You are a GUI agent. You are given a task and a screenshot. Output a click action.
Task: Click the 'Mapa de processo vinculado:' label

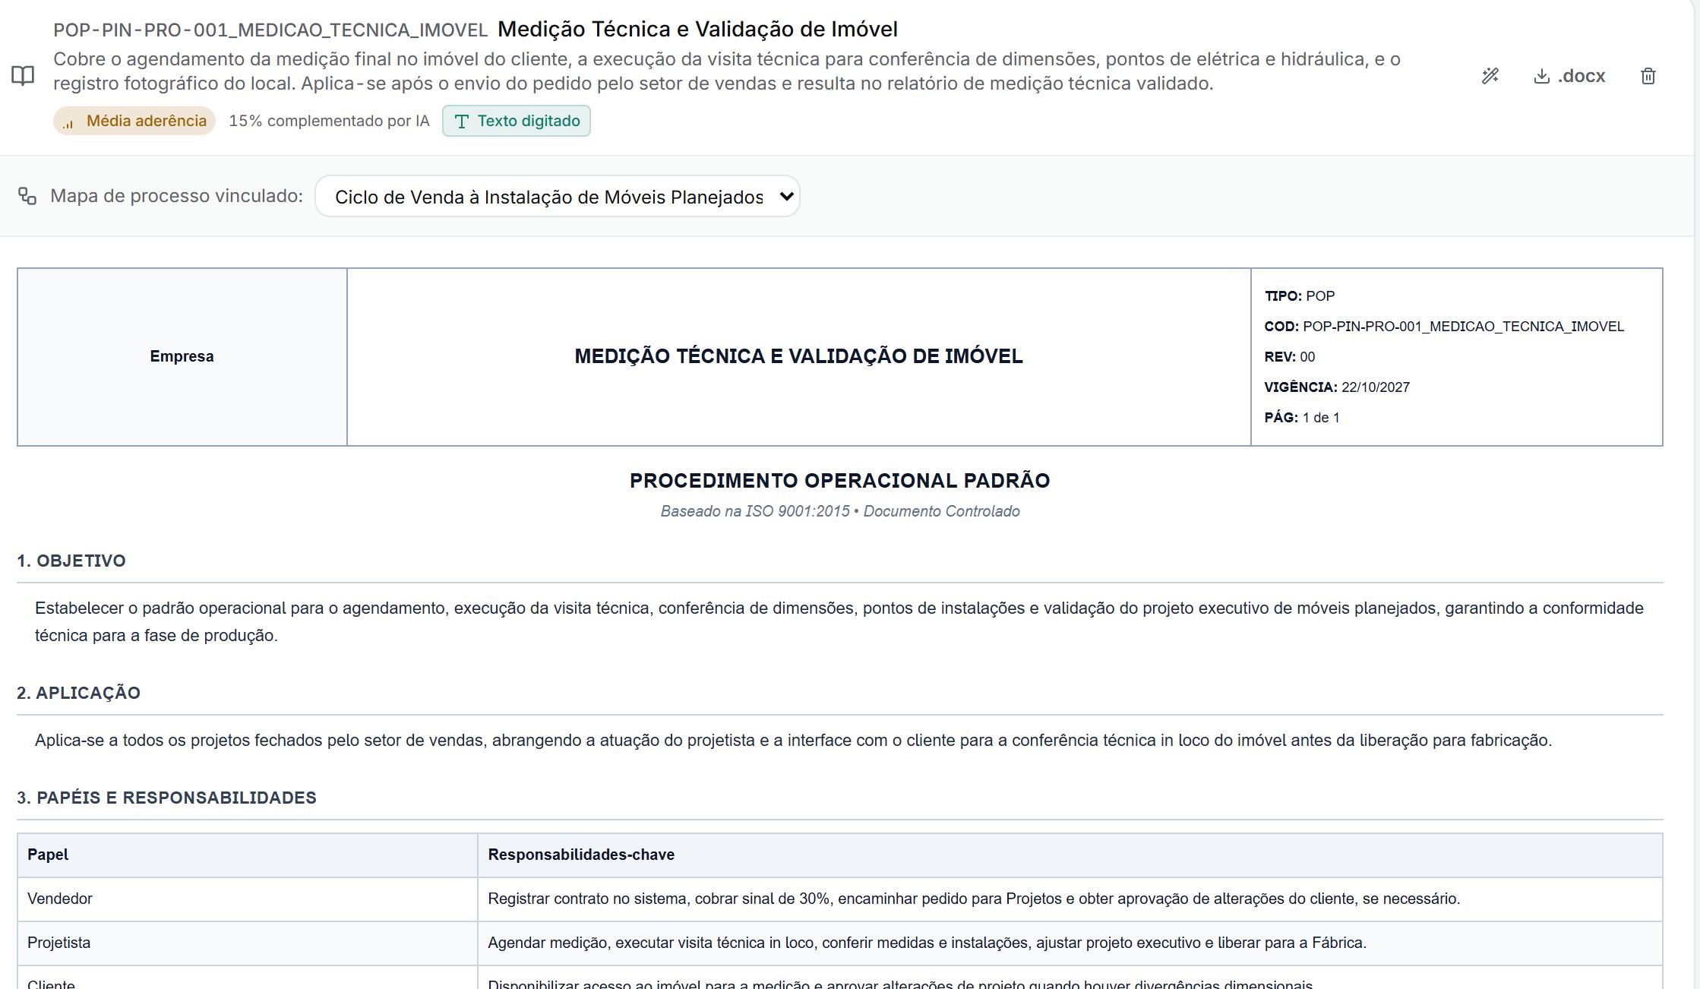(x=176, y=196)
